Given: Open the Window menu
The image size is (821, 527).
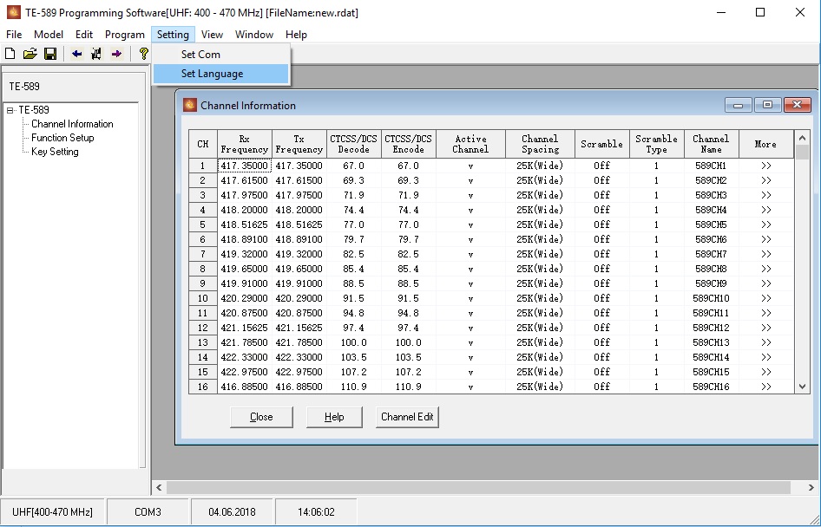Looking at the screenshot, I should point(254,35).
